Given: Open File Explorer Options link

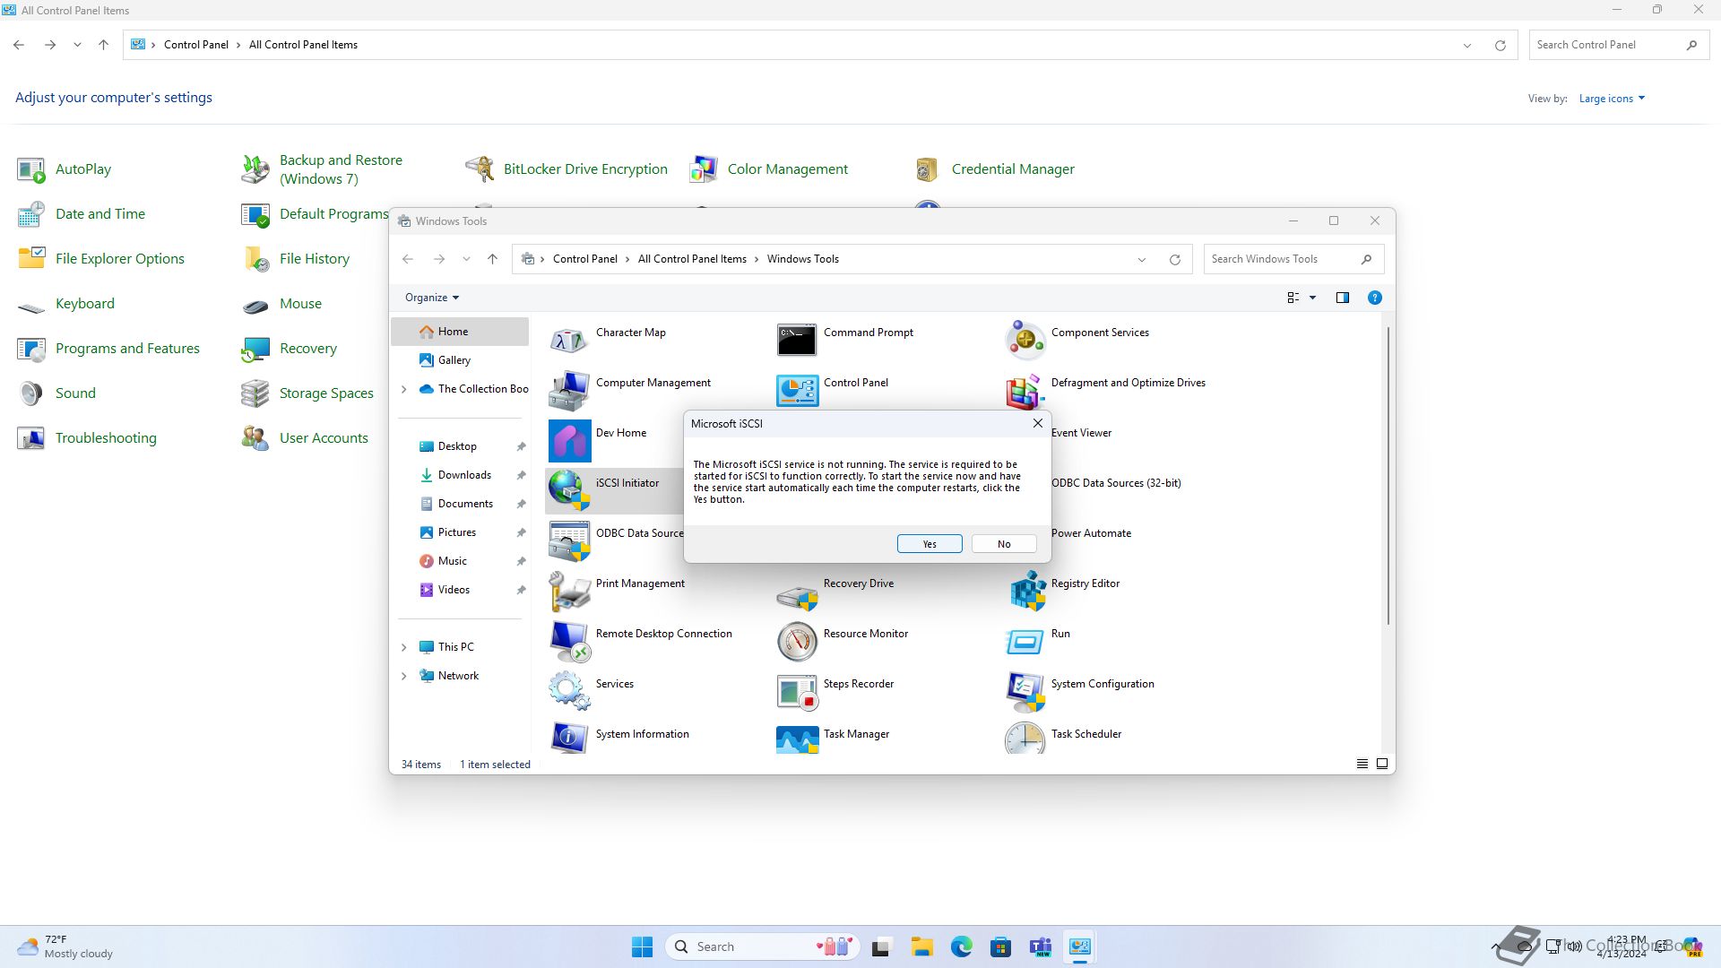Looking at the screenshot, I should [120, 258].
